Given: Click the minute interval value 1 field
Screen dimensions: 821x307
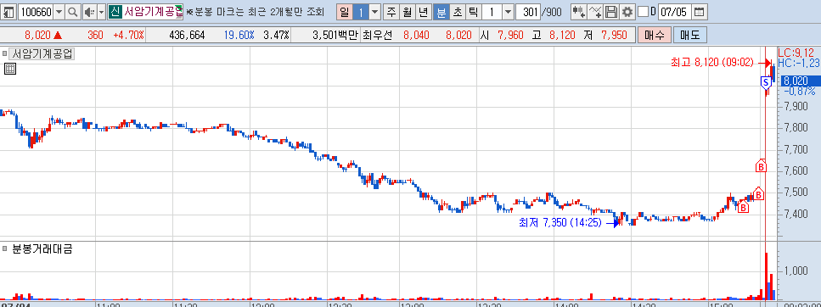Looking at the screenshot, I should (492, 12).
